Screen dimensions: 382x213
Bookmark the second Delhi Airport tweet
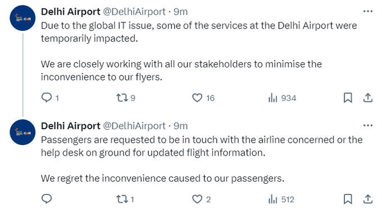pyautogui.click(x=348, y=199)
